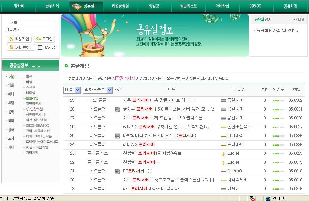The image size is (309, 202).
Task: Click the rank badge beside 돈잘버는백수
Action: pyautogui.click(x=223, y=127)
